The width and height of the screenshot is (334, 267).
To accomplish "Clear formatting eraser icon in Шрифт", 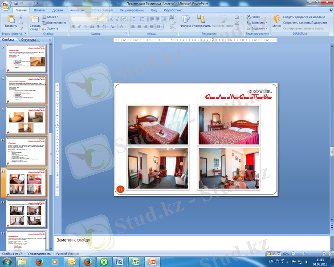I will tap(124, 19).
